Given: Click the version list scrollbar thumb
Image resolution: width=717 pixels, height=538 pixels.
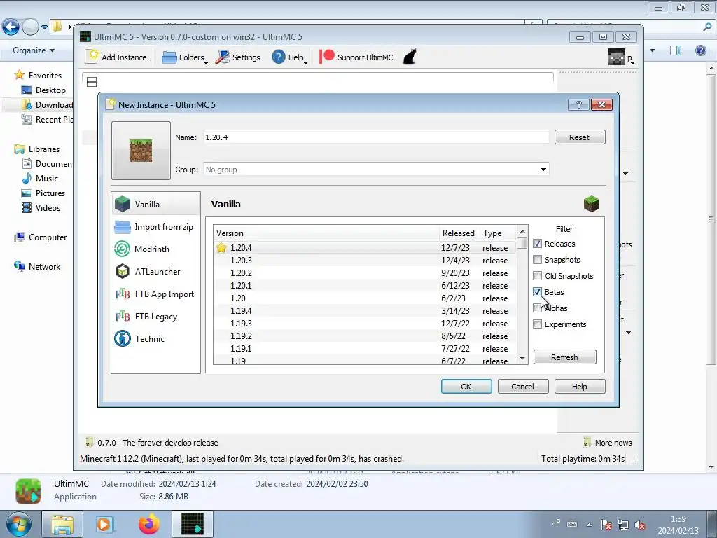Looking at the screenshot, I should [x=522, y=243].
